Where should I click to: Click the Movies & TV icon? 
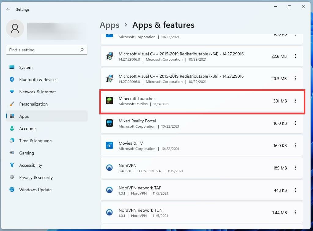click(x=109, y=145)
